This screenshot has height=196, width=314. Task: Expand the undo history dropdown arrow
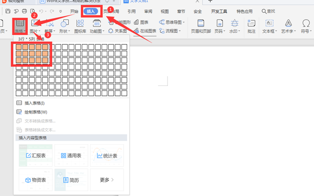click(46, 11)
